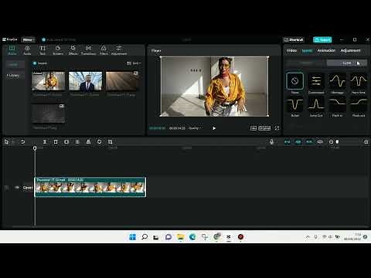Switch to the Speed inspector tab
The width and height of the screenshot is (371, 278).
pyautogui.click(x=307, y=50)
